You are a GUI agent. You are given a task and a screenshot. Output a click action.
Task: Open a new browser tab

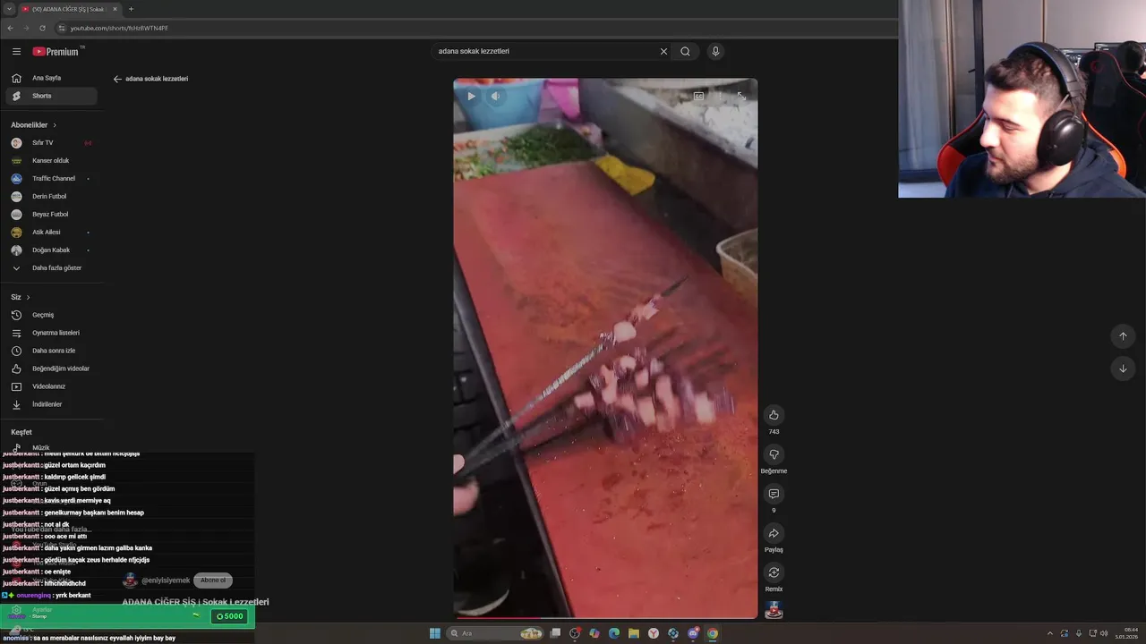point(131,9)
